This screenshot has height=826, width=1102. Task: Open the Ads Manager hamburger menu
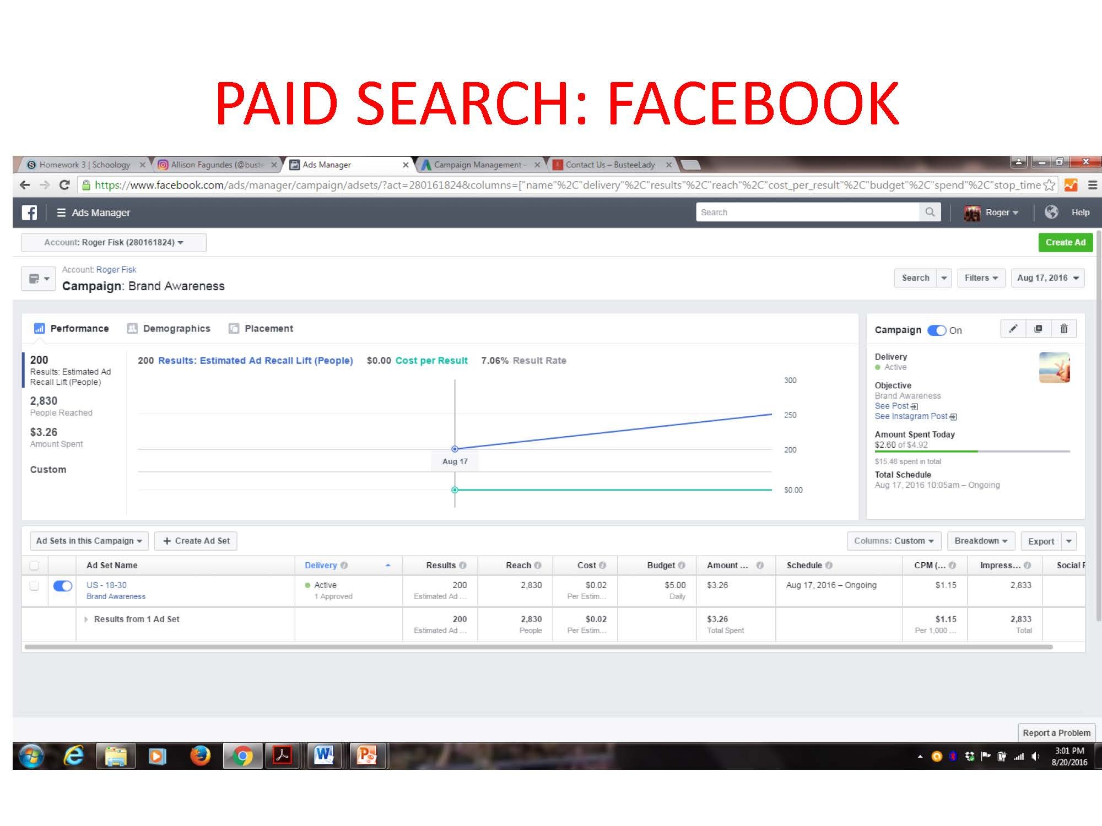point(61,213)
